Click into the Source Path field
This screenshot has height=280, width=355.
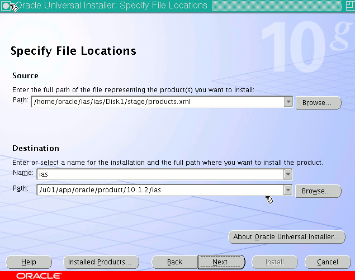click(x=158, y=102)
